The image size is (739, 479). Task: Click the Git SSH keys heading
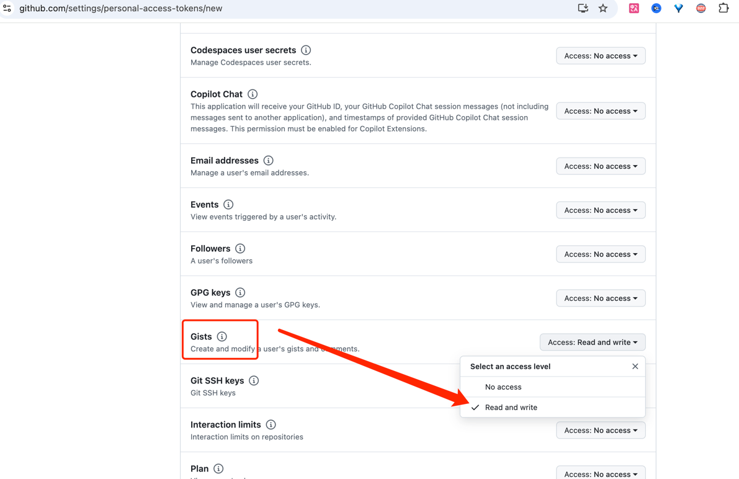(217, 380)
